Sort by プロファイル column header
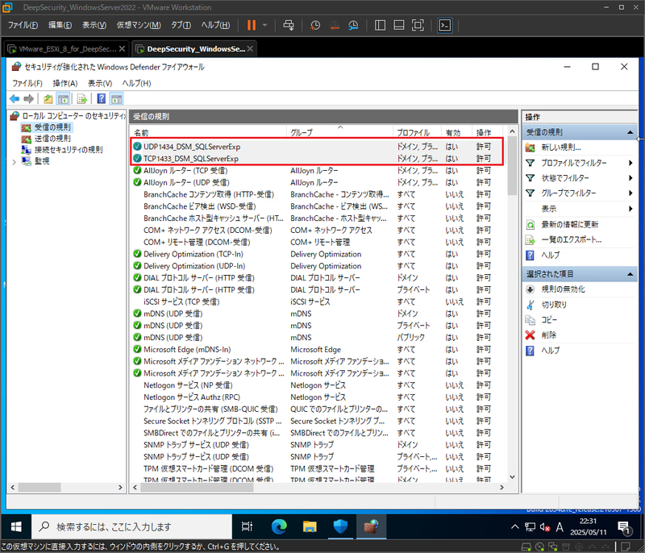Screen dimensions: 645x553 point(417,133)
